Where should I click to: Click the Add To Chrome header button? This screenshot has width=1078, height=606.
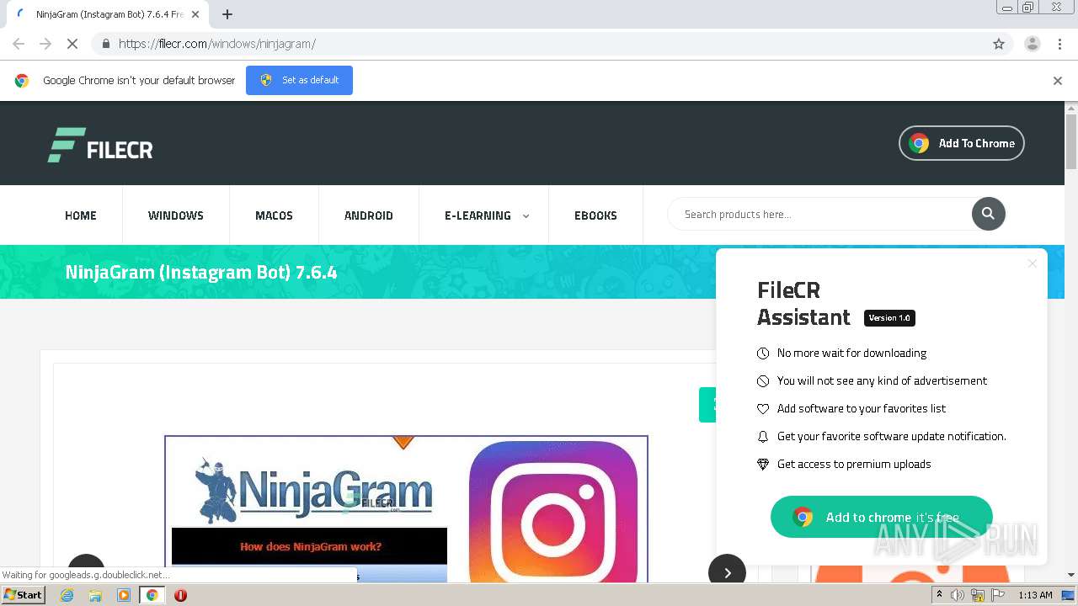pyautogui.click(x=961, y=143)
